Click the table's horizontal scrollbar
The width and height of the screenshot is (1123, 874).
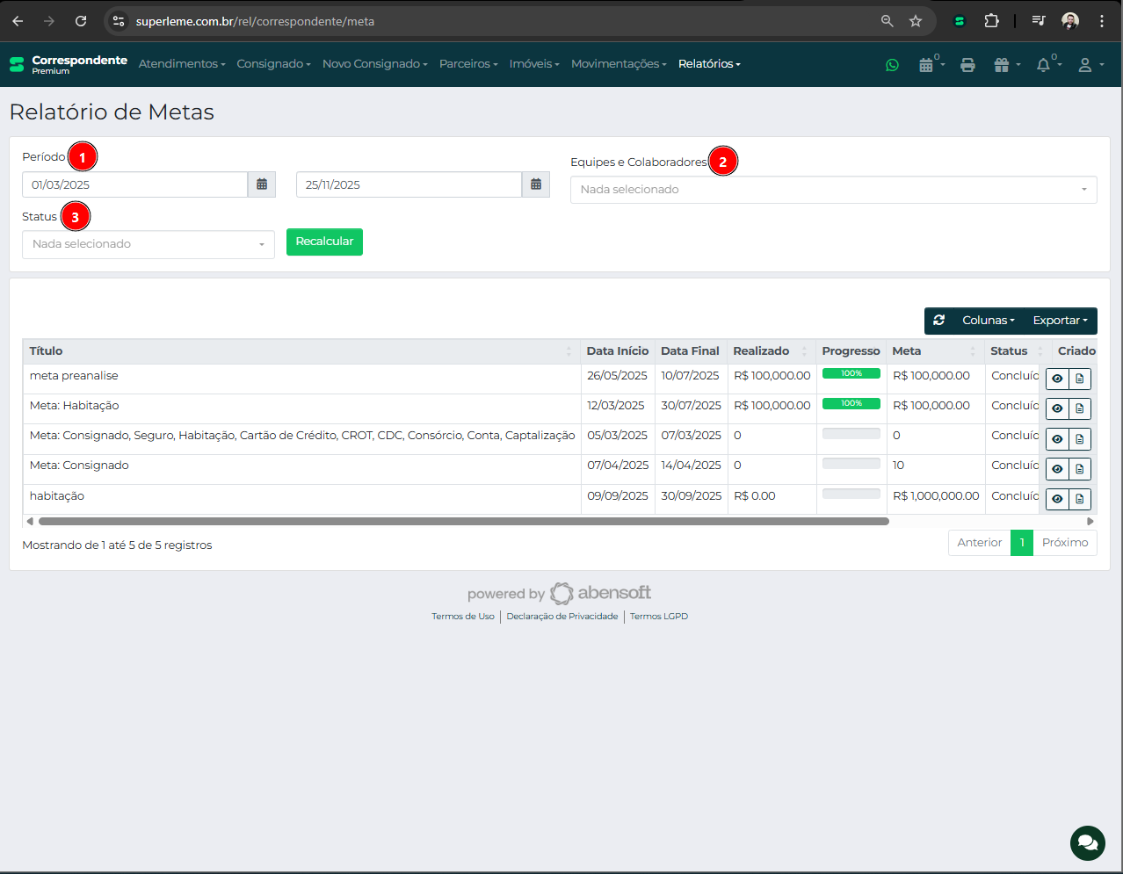coord(463,521)
